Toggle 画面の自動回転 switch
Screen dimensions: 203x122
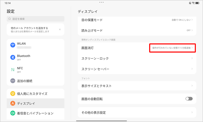pyautogui.click(x=189, y=99)
